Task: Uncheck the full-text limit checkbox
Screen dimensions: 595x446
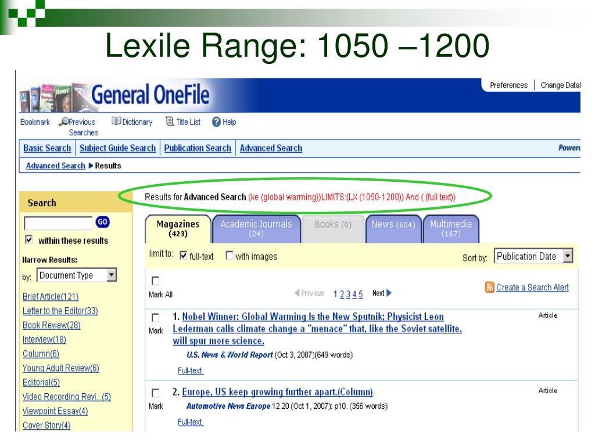Action: tap(183, 256)
